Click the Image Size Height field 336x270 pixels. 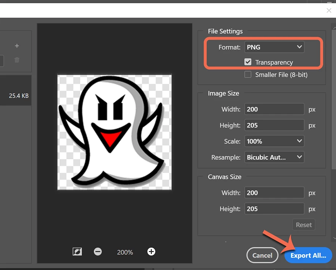[x=274, y=125]
